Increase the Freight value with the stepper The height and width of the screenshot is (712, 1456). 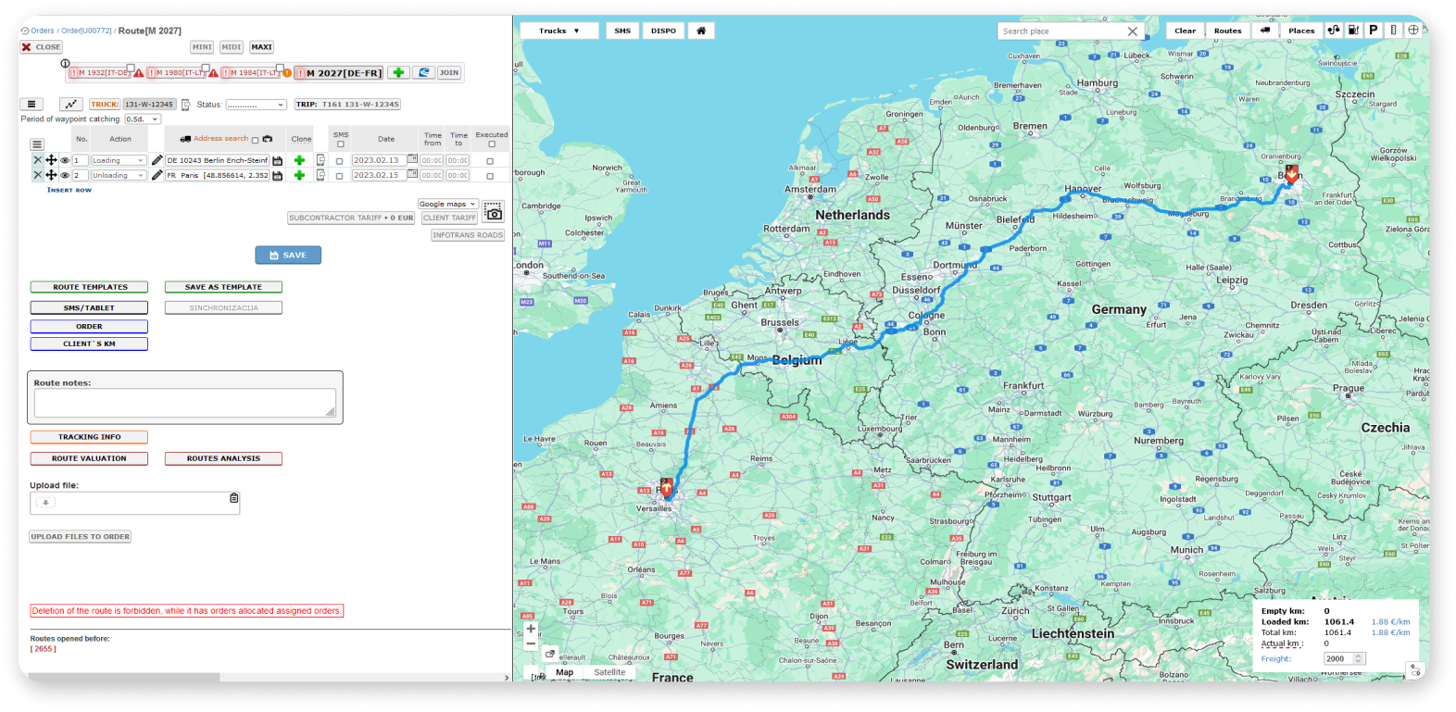coord(1359,656)
